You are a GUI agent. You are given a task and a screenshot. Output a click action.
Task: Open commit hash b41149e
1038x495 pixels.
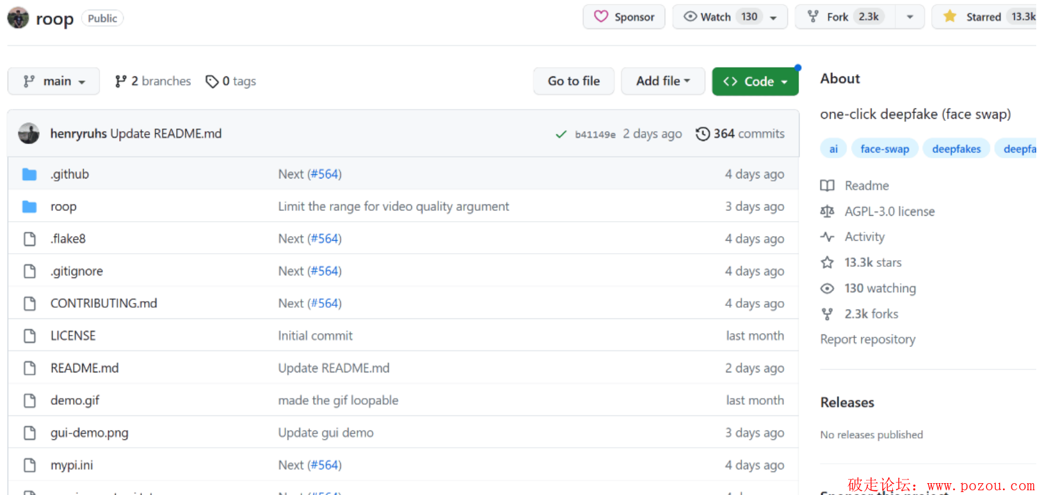pyautogui.click(x=595, y=135)
